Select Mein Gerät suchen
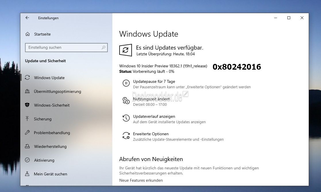This screenshot has height=192, width=321. point(50,174)
